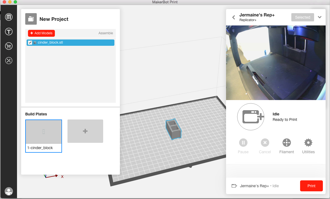Select the cinder block model on the plate
The image size is (330, 199).
tap(173, 129)
